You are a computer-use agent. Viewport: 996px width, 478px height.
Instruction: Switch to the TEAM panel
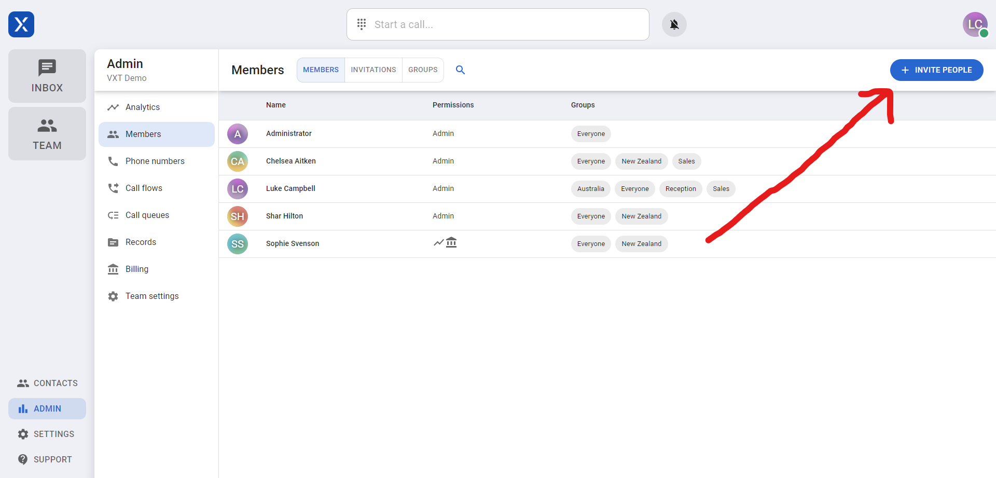click(47, 133)
